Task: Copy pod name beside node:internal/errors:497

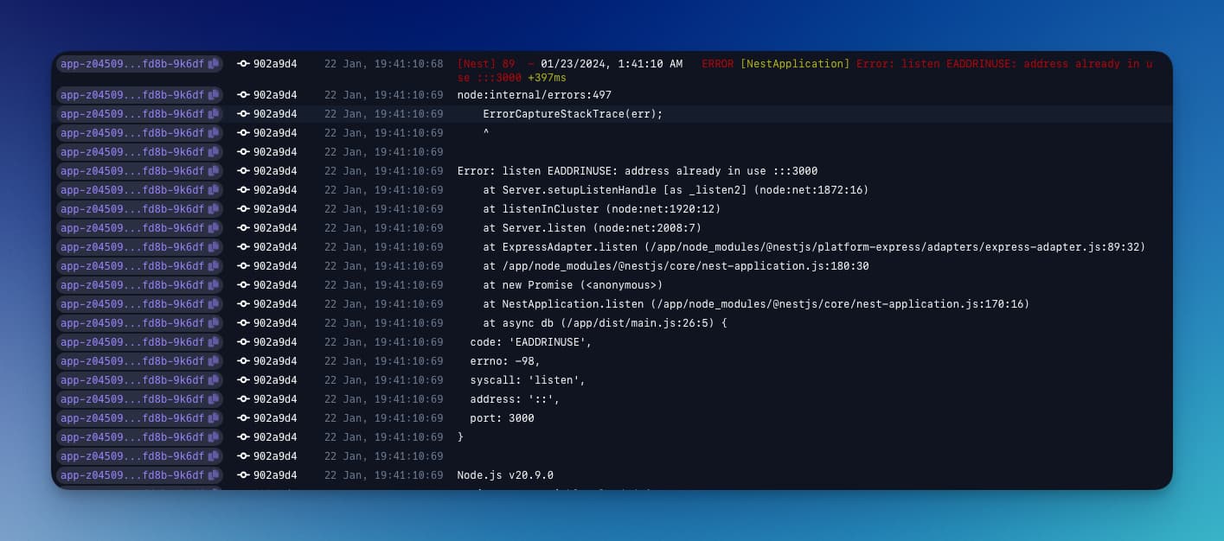Action: click(x=213, y=95)
